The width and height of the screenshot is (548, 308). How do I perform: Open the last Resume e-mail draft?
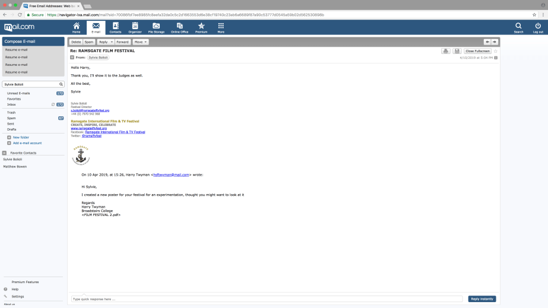pos(16,72)
